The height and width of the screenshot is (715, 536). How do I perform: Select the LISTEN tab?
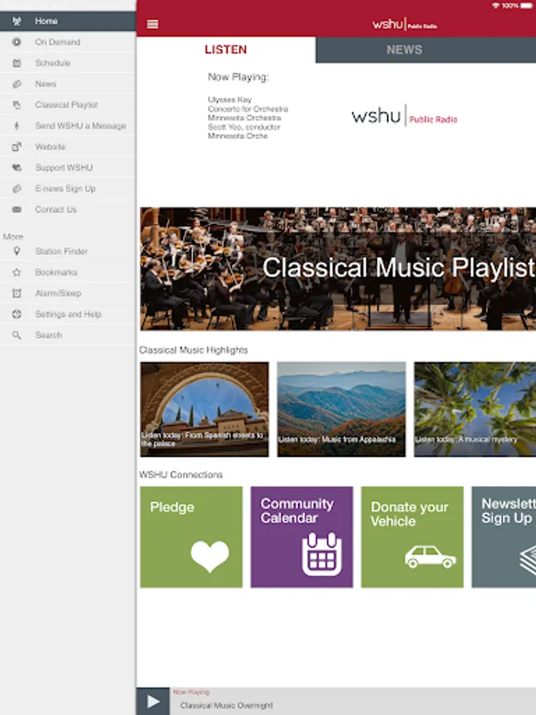click(x=226, y=50)
